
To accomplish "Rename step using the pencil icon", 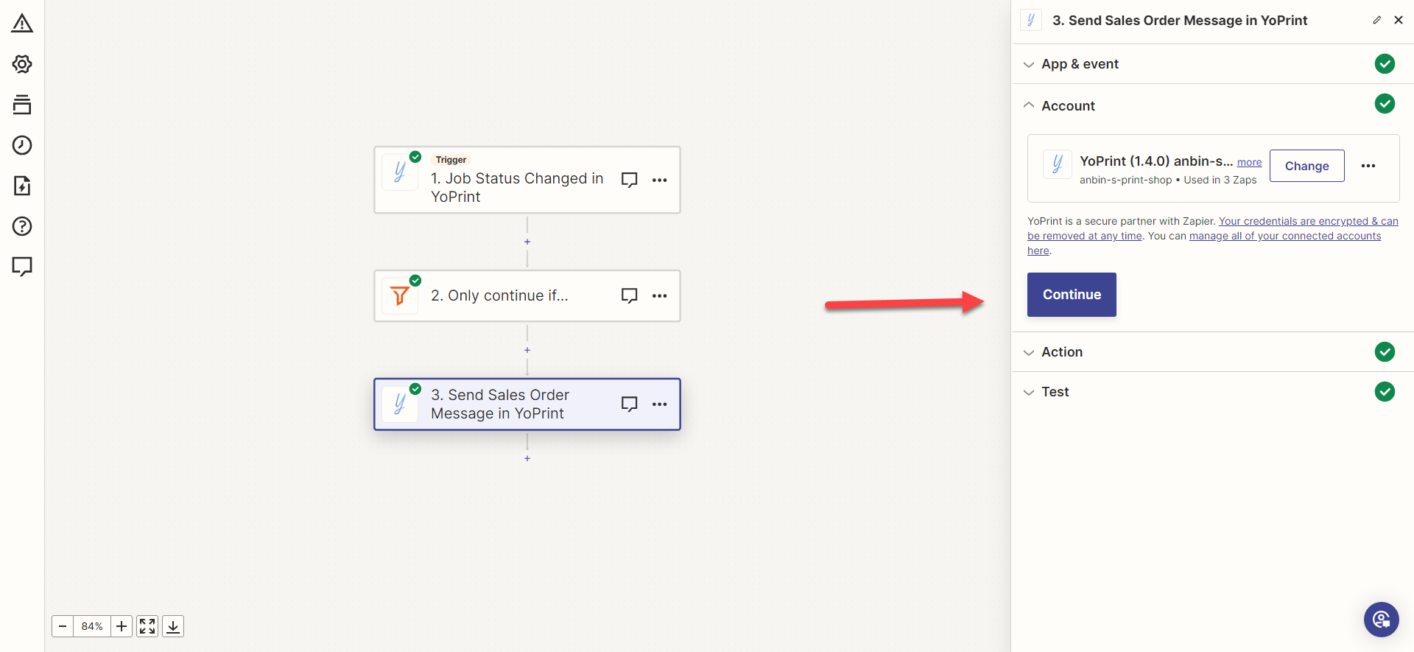I will pyautogui.click(x=1376, y=21).
